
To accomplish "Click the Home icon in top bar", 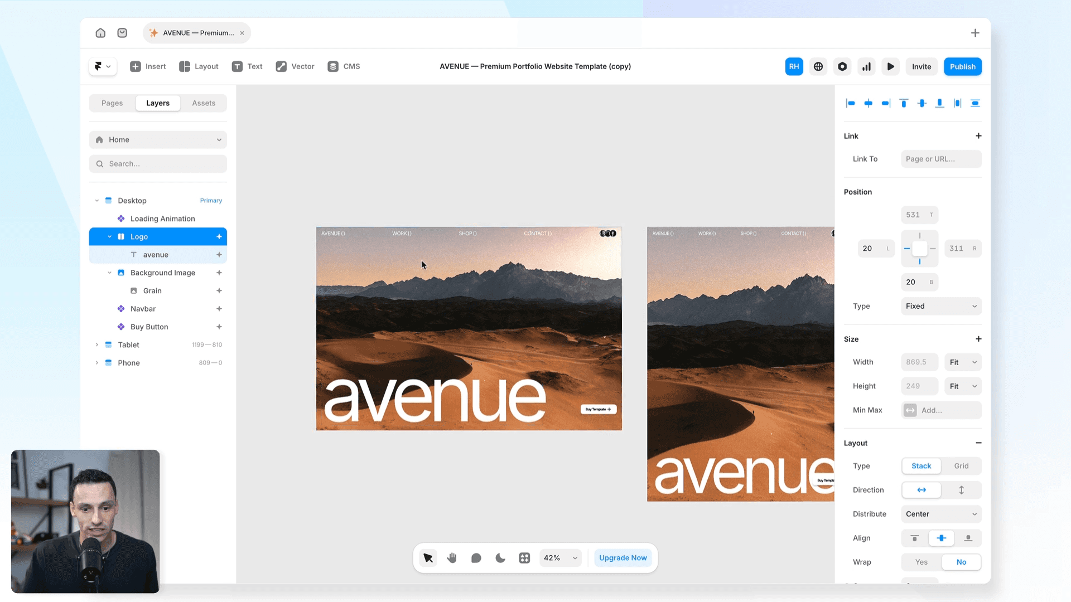I will point(100,33).
